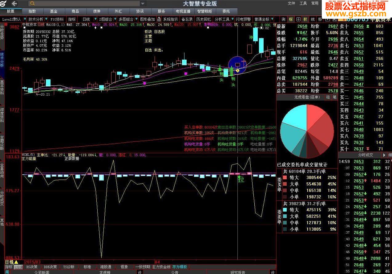
Task: Click the 系统指示 button
Action: [171, 19]
